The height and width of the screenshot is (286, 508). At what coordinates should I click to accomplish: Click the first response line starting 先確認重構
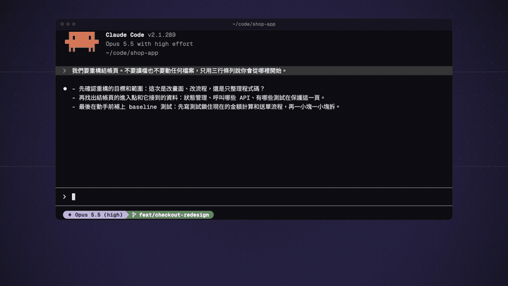click(x=171, y=88)
